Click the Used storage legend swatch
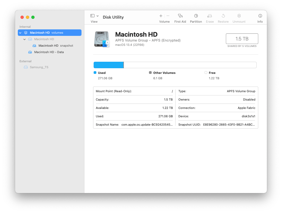The width and height of the screenshot is (282, 213). [x=95, y=73]
